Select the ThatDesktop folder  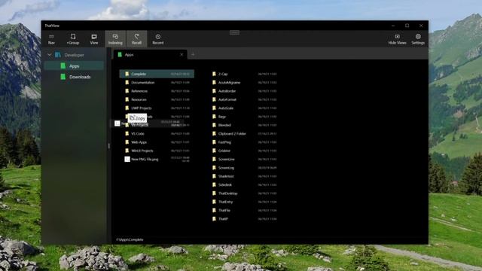[x=244, y=193]
